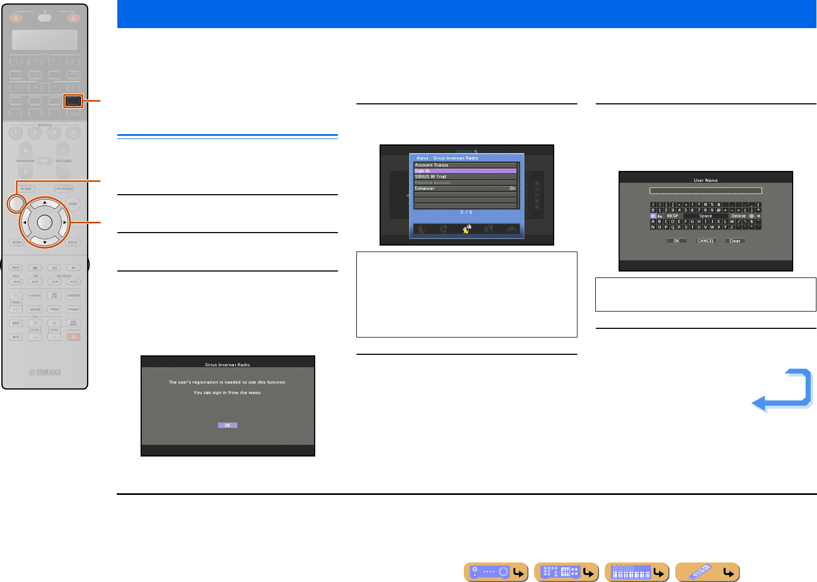Click the REC button on remote
The image size is (817, 582).
coord(16,268)
